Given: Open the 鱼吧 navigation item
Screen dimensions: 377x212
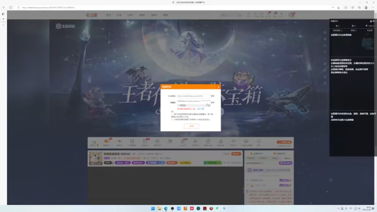Looking at the screenshot, I should (165, 15).
